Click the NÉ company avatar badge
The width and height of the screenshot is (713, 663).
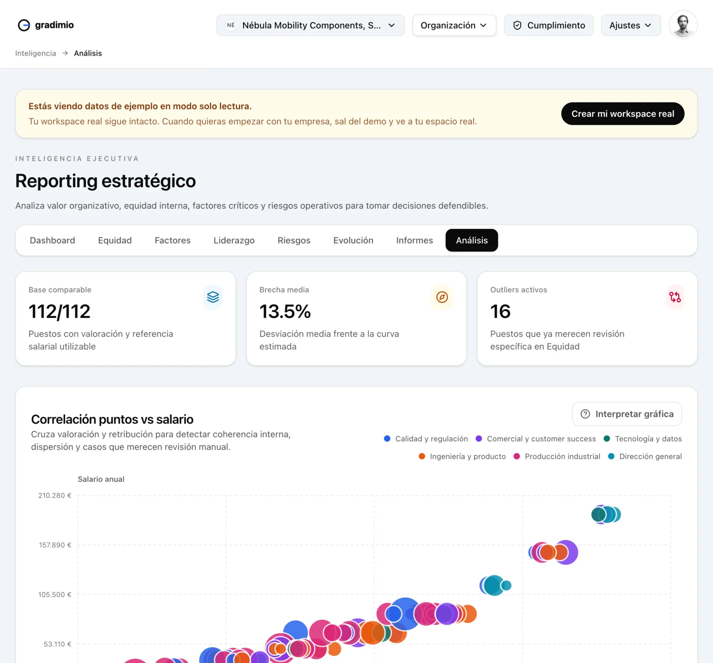pyautogui.click(x=231, y=25)
